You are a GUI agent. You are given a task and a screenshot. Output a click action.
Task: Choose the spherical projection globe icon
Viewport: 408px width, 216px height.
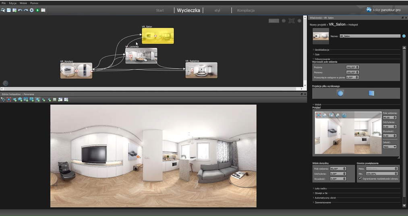(340, 93)
